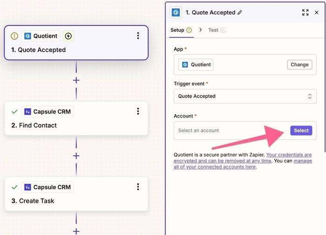Switch to the Setup tab

coord(181,30)
